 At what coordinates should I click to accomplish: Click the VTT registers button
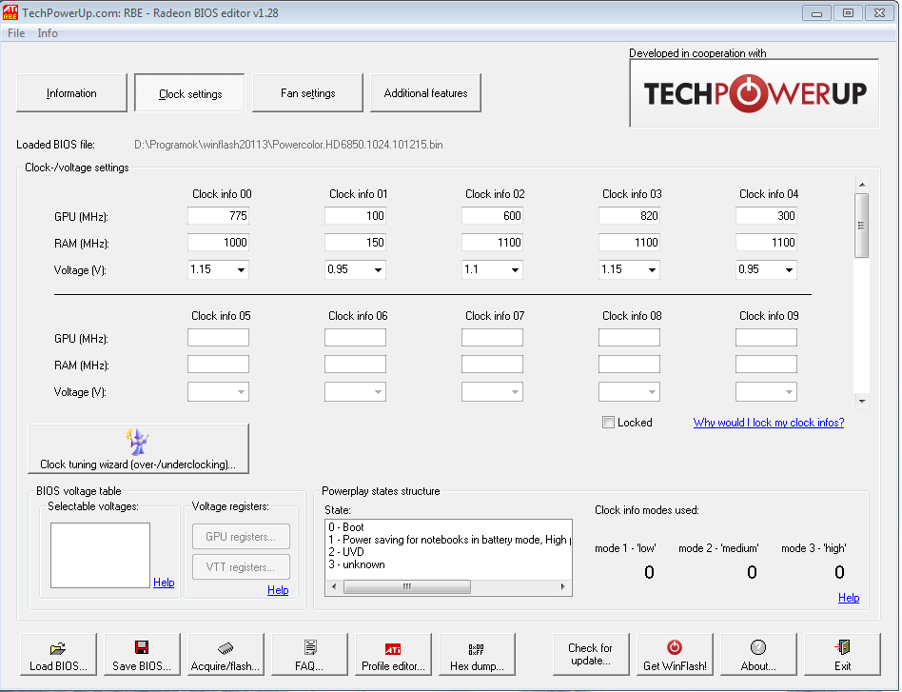pos(241,567)
